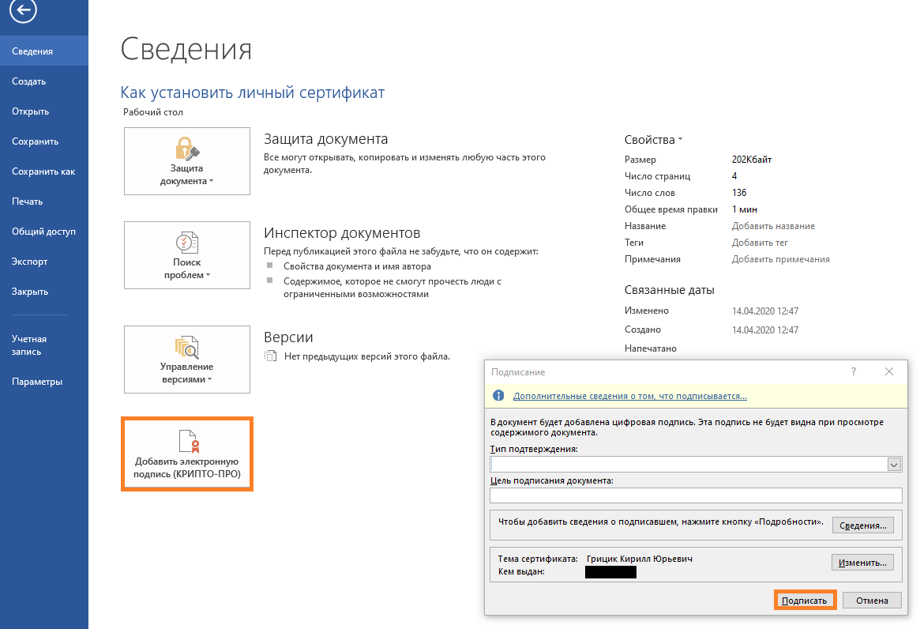This screenshot has width=920, height=629.
Task: Click the Изменить... certificate button
Action: (x=862, y=562)
